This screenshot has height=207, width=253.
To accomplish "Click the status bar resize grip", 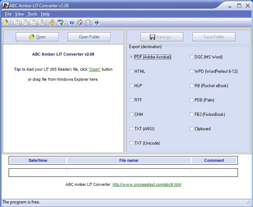I will 248,202.
